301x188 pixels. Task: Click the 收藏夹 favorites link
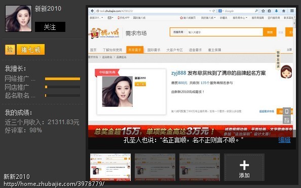click(223, 18)
